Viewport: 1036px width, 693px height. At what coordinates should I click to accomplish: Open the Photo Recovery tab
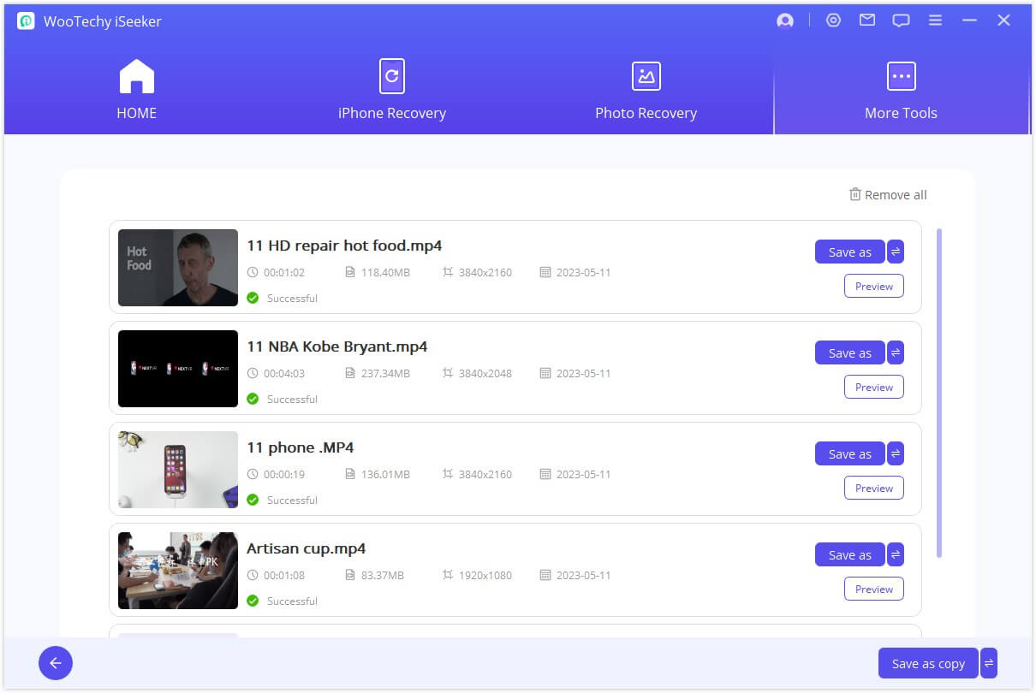tap(646, 90)
